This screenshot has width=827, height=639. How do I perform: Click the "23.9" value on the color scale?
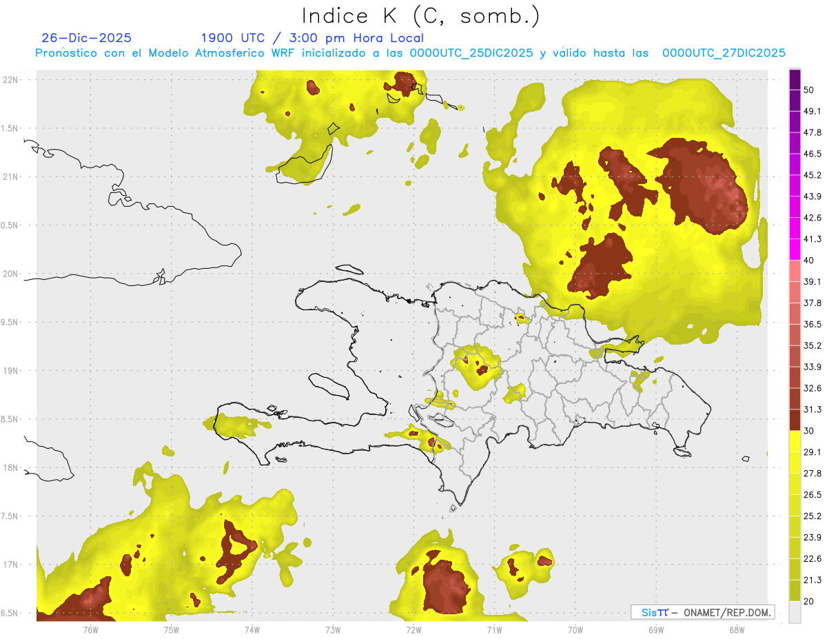pos(813,538)
